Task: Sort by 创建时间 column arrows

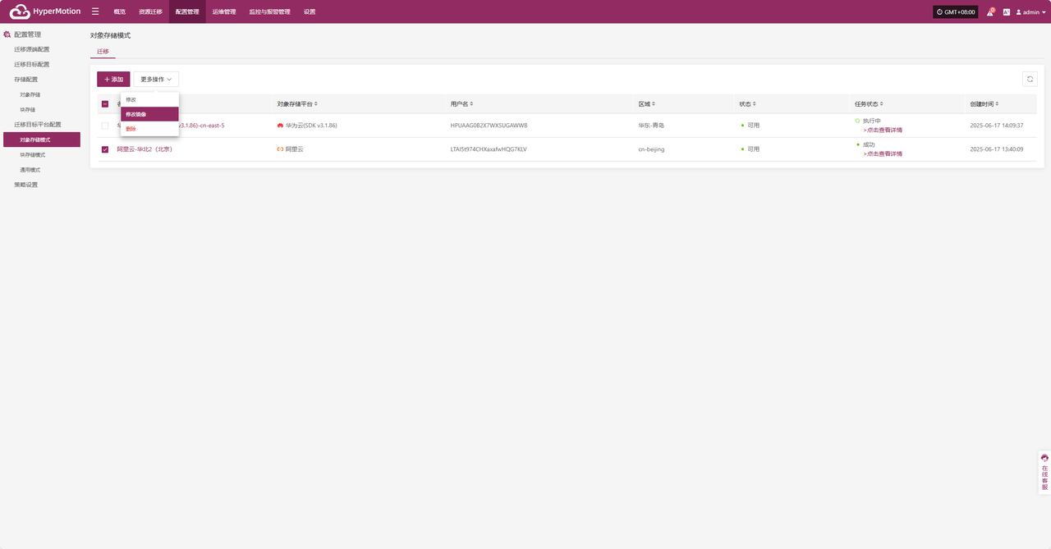Action: coord(997,104)
